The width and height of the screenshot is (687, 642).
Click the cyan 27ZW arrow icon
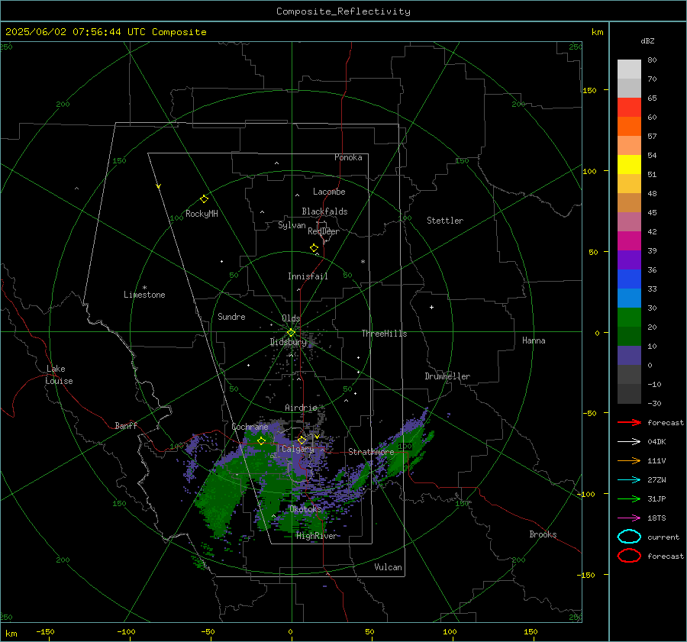pyautogui.click(x=629, y=480)
